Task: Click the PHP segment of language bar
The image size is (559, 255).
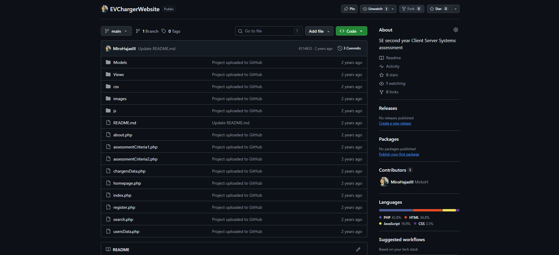Action: point(396,210)
